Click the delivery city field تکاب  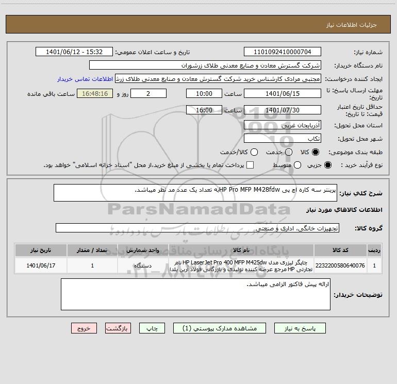point(283,139)
